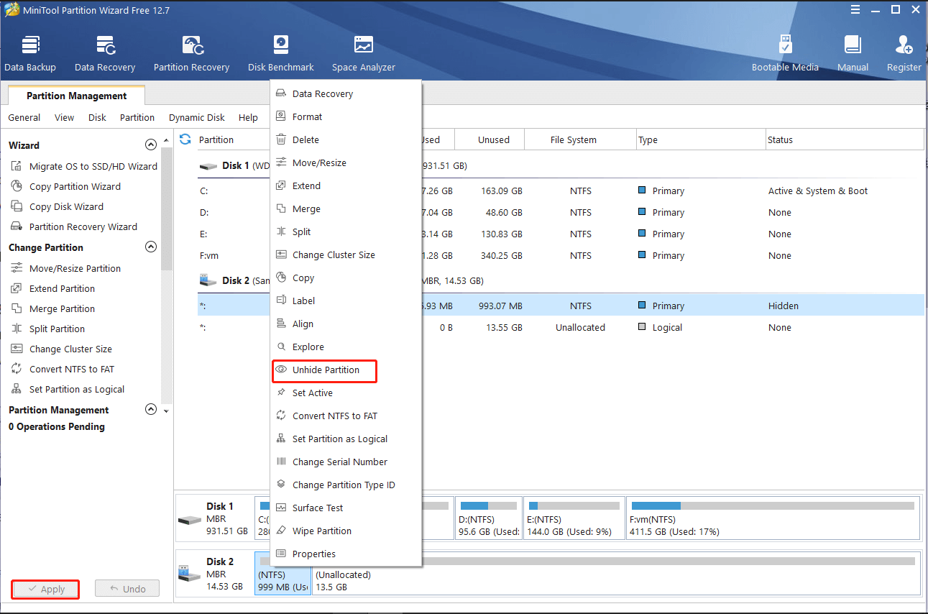Select Align in context menu
This screenshot has height=614, width=928.
345,324
